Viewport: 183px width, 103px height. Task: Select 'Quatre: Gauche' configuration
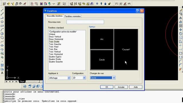click(56, 62)
